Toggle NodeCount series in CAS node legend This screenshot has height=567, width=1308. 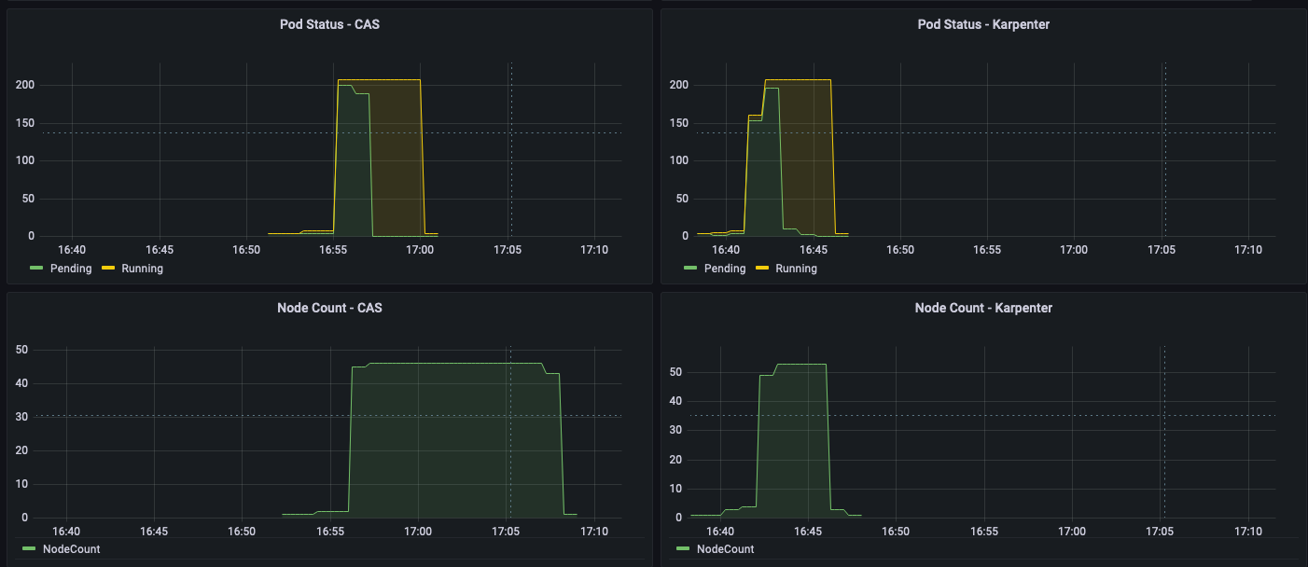[71, 549]
